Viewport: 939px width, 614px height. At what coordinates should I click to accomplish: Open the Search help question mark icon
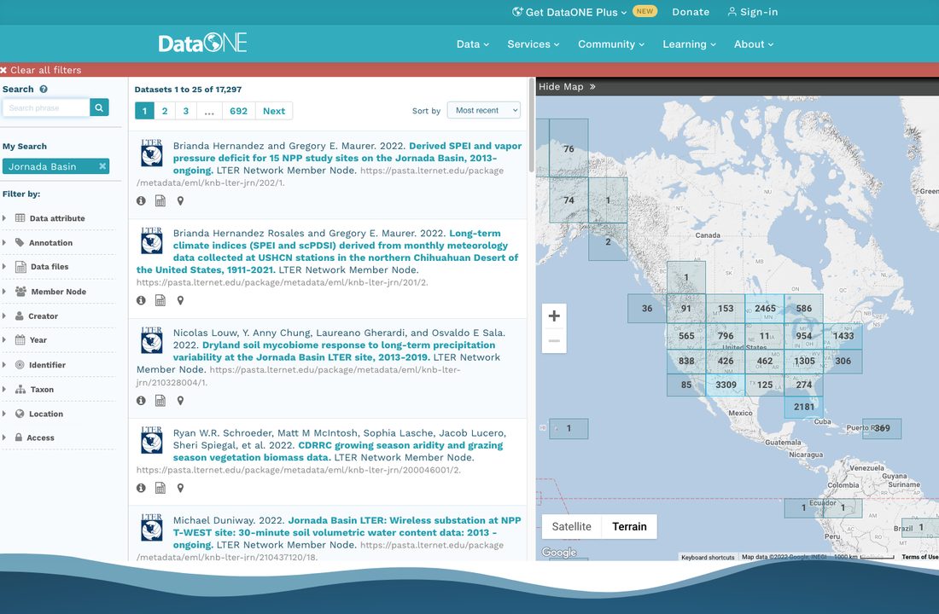(44, 90)
